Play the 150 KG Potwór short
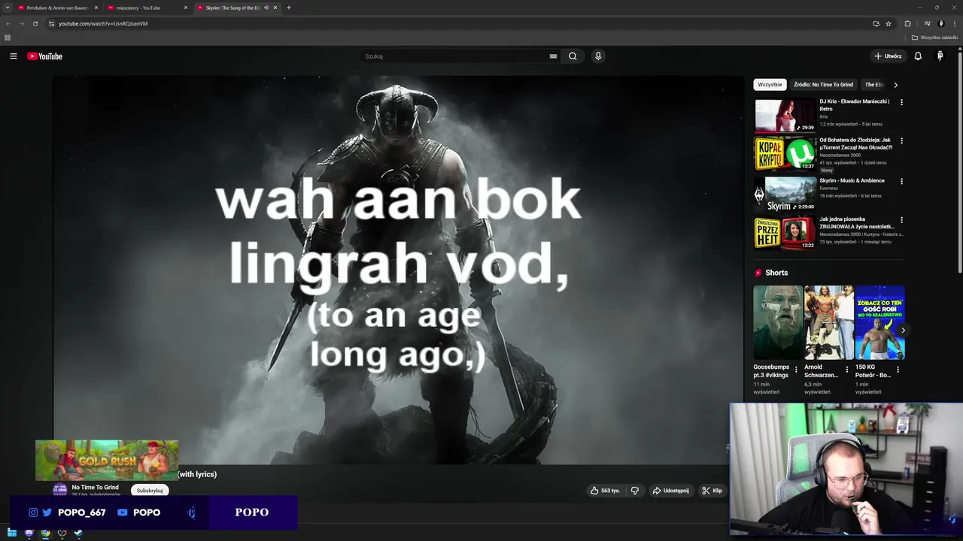 click(879, 322)
